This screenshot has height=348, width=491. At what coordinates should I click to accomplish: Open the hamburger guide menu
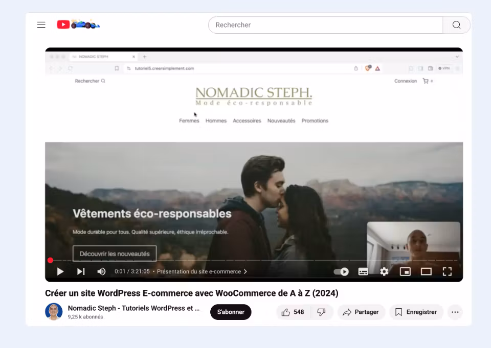click(x=41, y=25)
